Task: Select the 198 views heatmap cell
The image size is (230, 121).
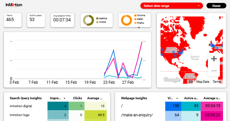Action: [x=173, y=106]
